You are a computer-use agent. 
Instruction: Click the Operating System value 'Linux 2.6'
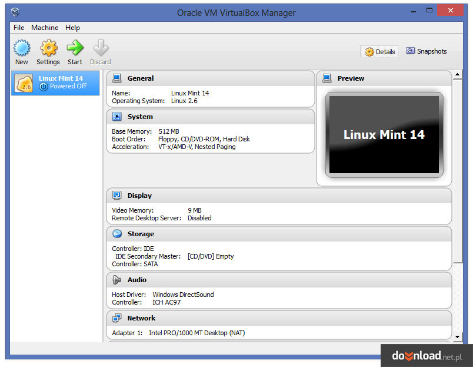(x=184, y=101)
